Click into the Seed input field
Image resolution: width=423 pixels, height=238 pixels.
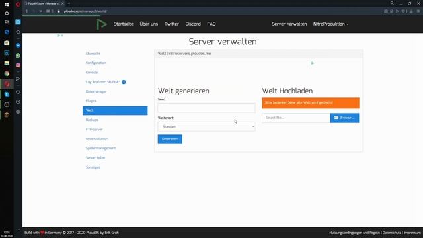click(206, 108)
